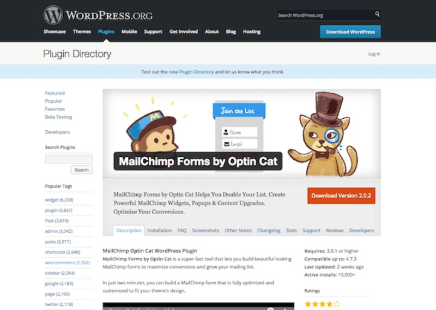
Task: Open the Support menu item in header
Action: coord(153,32)
